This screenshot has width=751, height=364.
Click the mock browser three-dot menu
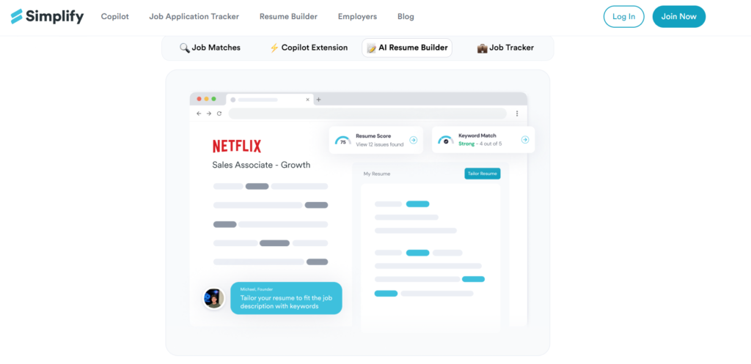517,114
